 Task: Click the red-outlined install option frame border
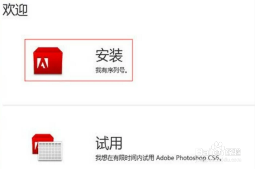(x=78, y=39)
